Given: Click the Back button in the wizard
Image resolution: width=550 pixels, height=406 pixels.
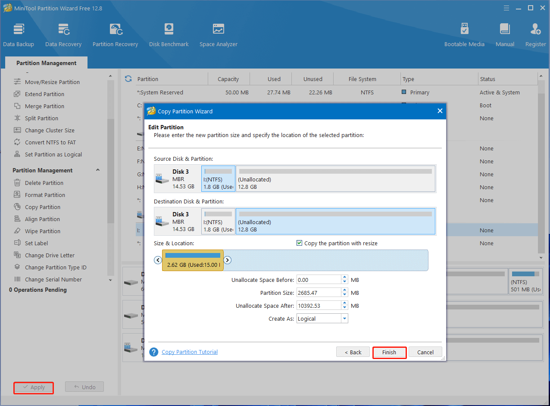Looking at the screenshot, I should pyautogui.click(x=353, y=352).
